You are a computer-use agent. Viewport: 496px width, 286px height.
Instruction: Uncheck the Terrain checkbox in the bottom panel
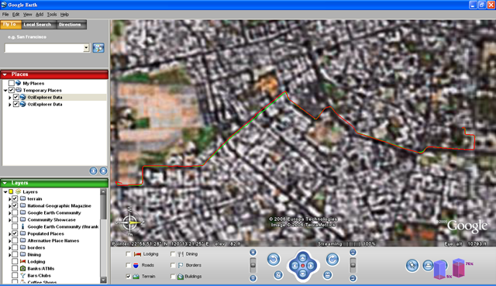point(128,276)
